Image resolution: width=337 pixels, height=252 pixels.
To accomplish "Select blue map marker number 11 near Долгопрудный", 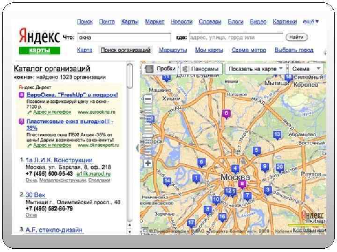I will coord(166,78).
